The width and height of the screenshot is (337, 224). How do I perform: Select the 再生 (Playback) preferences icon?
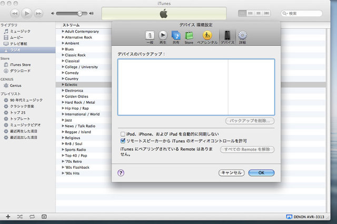163,36
